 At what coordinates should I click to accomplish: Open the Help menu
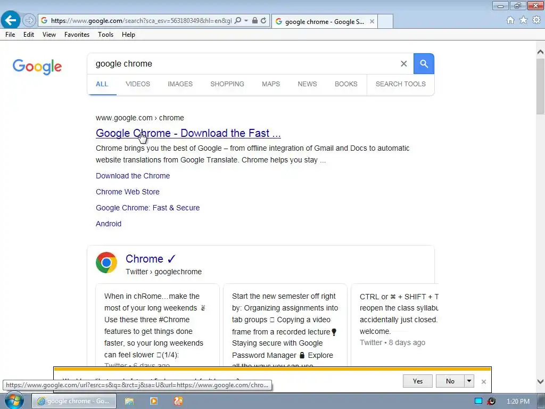coord(128,35)
